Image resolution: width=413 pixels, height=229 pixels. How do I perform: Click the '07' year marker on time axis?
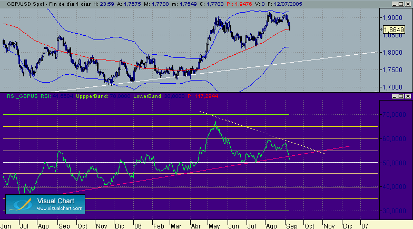click(365, 226)
